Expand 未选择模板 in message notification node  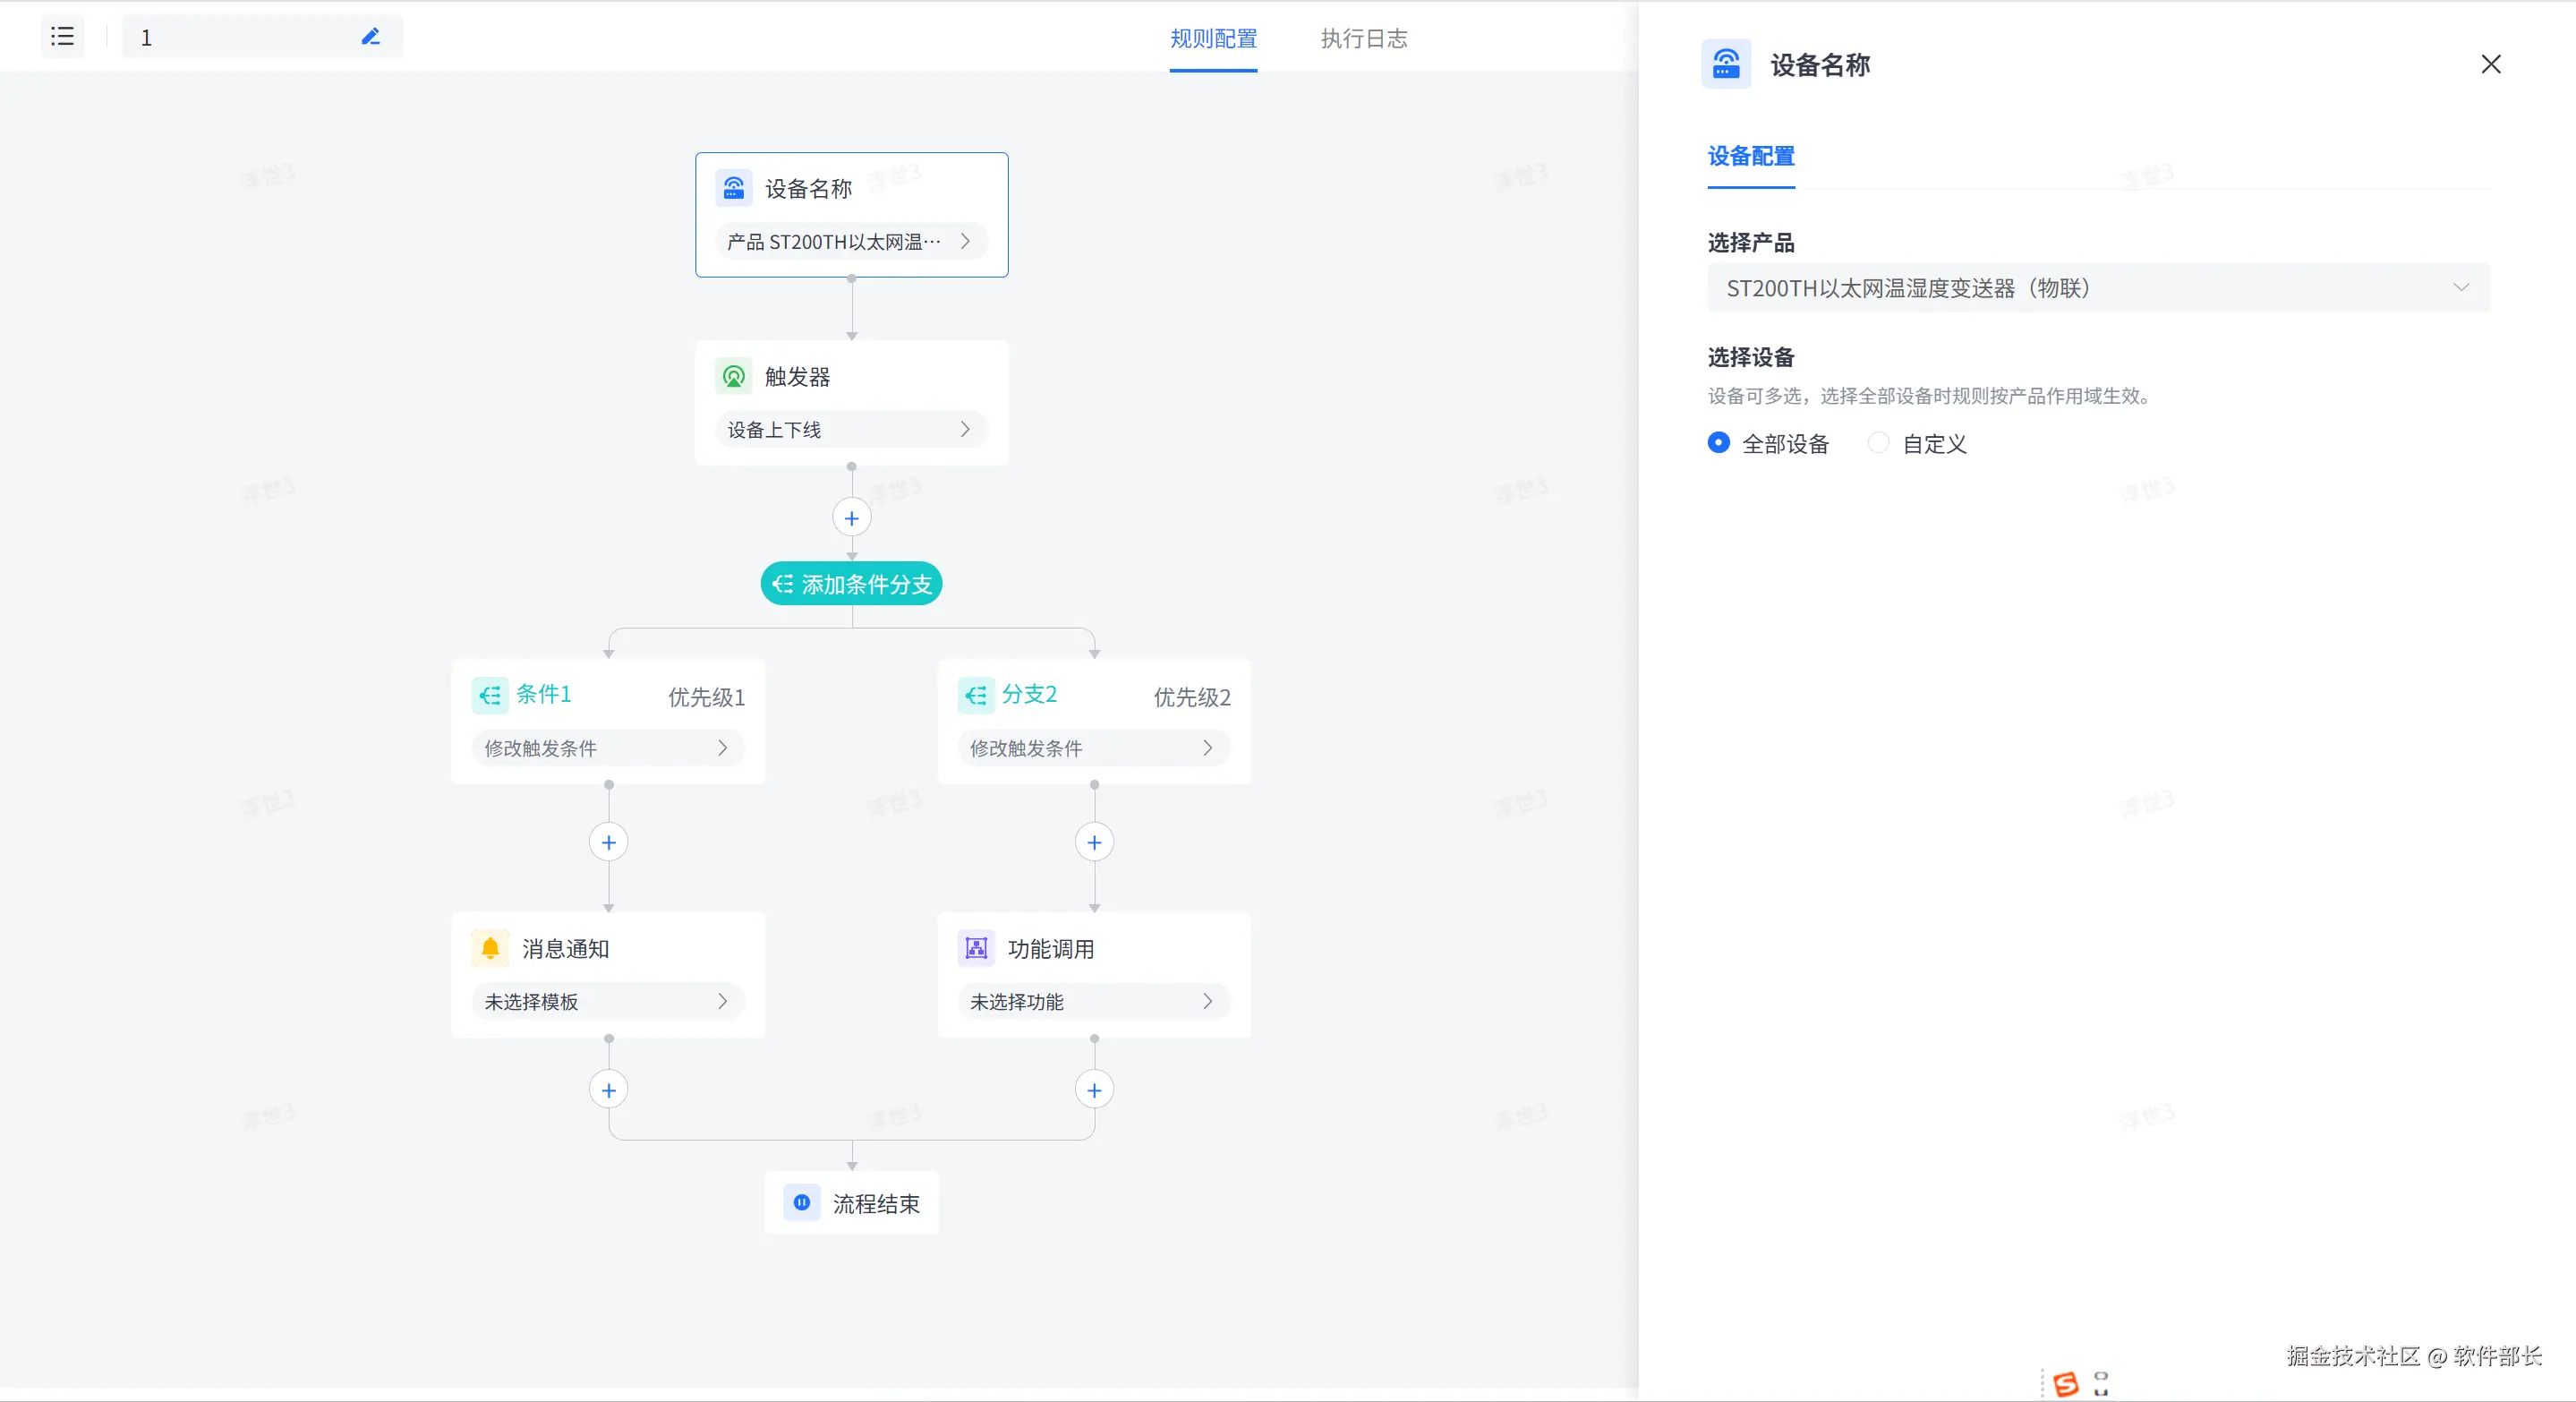click(x=608, y=1001)
